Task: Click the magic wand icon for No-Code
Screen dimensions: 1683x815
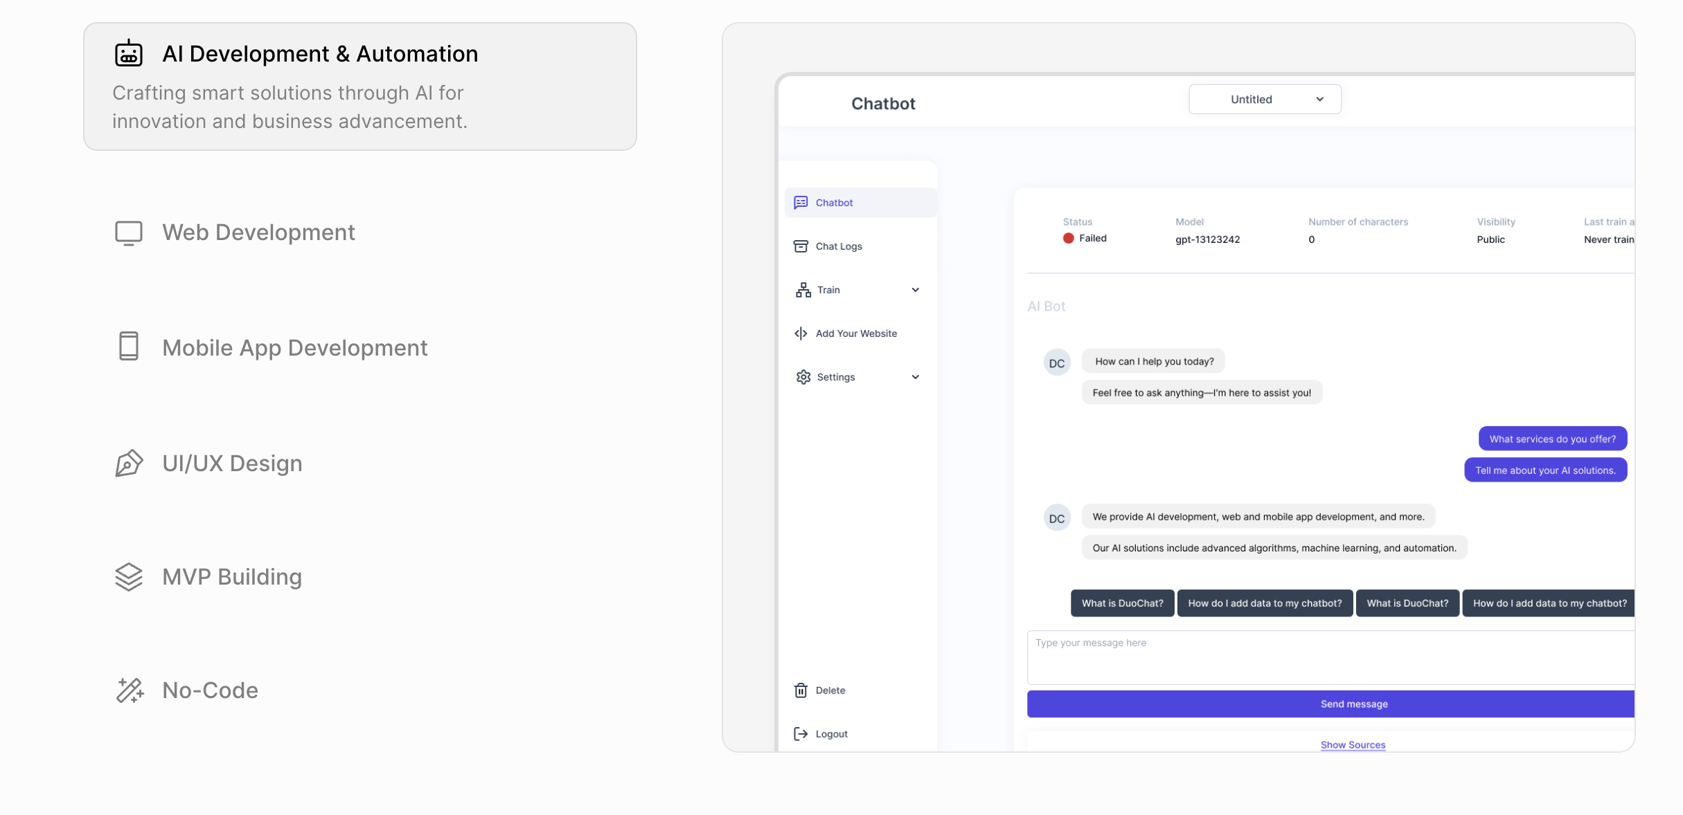Action: [130, 690]
